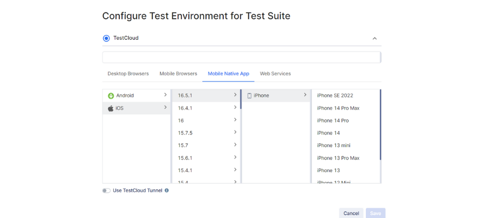Click the Apple iOS logo icon
Image resolution: width=484 pixels, height=218 pixels.
(x=111, y=108)
